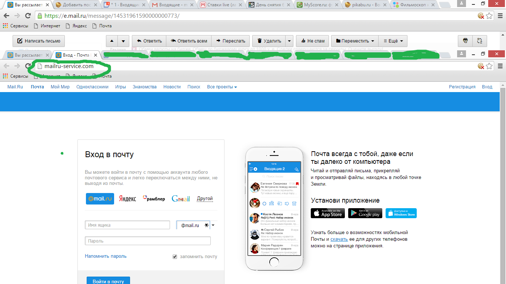Click Back arrow in the e.mail.ru window

[x=7, y=16]
